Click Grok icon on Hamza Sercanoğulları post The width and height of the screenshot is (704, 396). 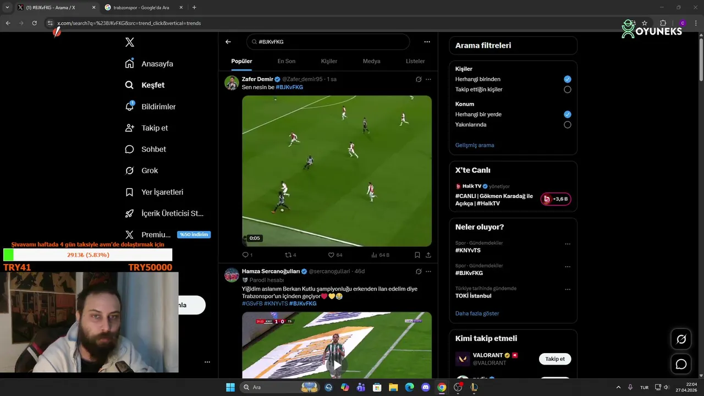coord(419,271)
